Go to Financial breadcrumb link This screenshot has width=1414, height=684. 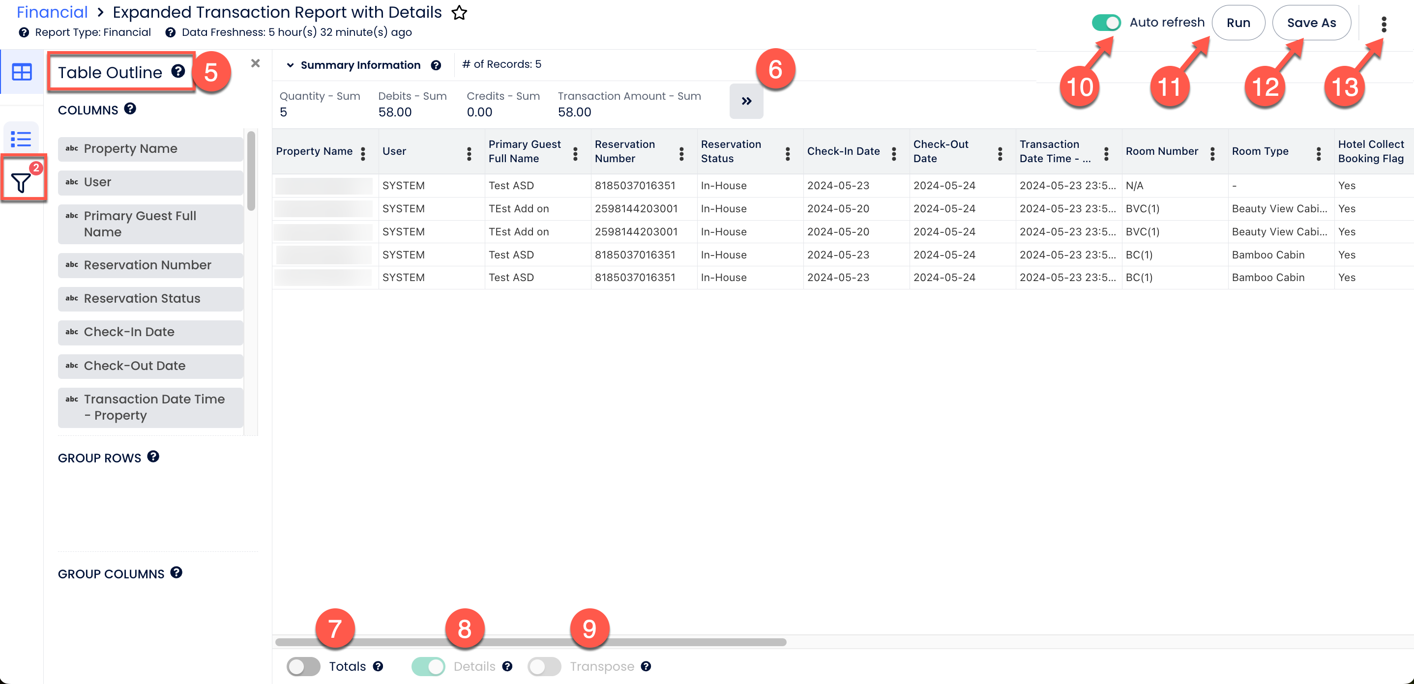pyautogui.click(x=52, y=12)
